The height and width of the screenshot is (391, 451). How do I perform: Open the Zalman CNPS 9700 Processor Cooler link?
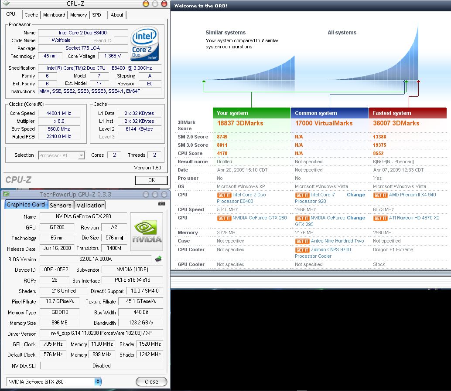point(323,253)
